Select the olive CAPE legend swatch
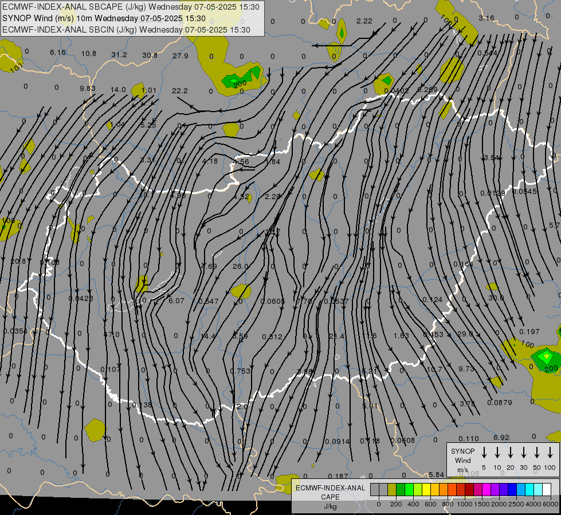 tap(392, 490)
